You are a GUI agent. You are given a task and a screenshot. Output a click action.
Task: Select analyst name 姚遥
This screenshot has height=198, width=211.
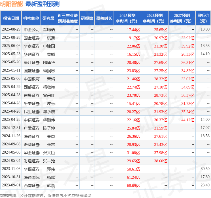coord(51,38)
